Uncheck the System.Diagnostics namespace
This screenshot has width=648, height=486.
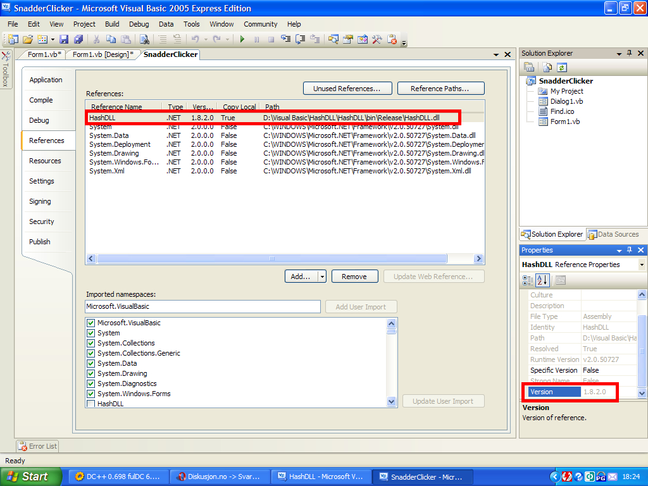pyautogui.click(x=91, y=383)
